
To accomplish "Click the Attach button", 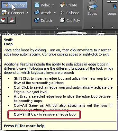I will pyautogui.click(x=43, y=13).
